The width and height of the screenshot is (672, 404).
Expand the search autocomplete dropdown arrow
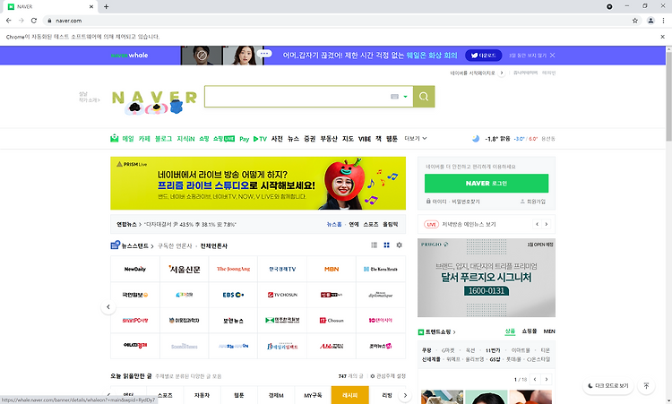(x=405, y=97)
